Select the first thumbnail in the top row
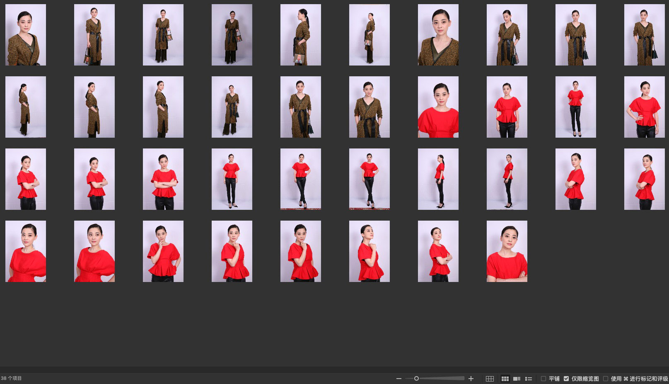This screenshot has width=669, height=384. point(26,35)
